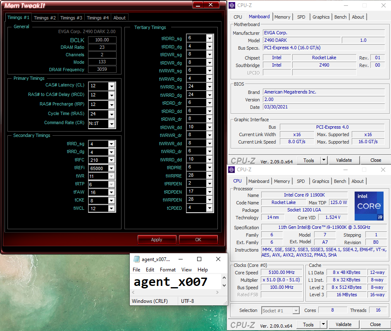
Task: Expand the tWRPRE dropdown arrow
Action: pyautogui.click(x=210, y=175)
